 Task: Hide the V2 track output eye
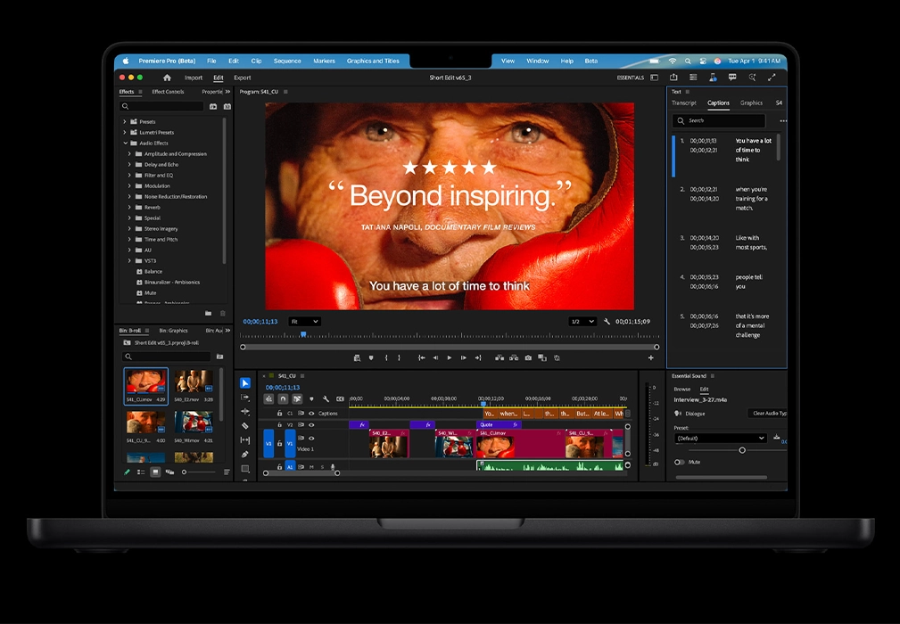(311, 424)
